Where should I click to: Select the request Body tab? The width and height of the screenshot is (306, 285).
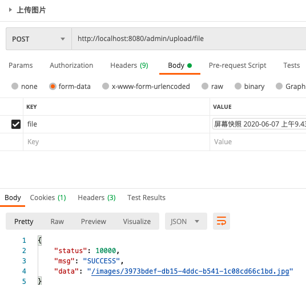(x=180, y=66)
